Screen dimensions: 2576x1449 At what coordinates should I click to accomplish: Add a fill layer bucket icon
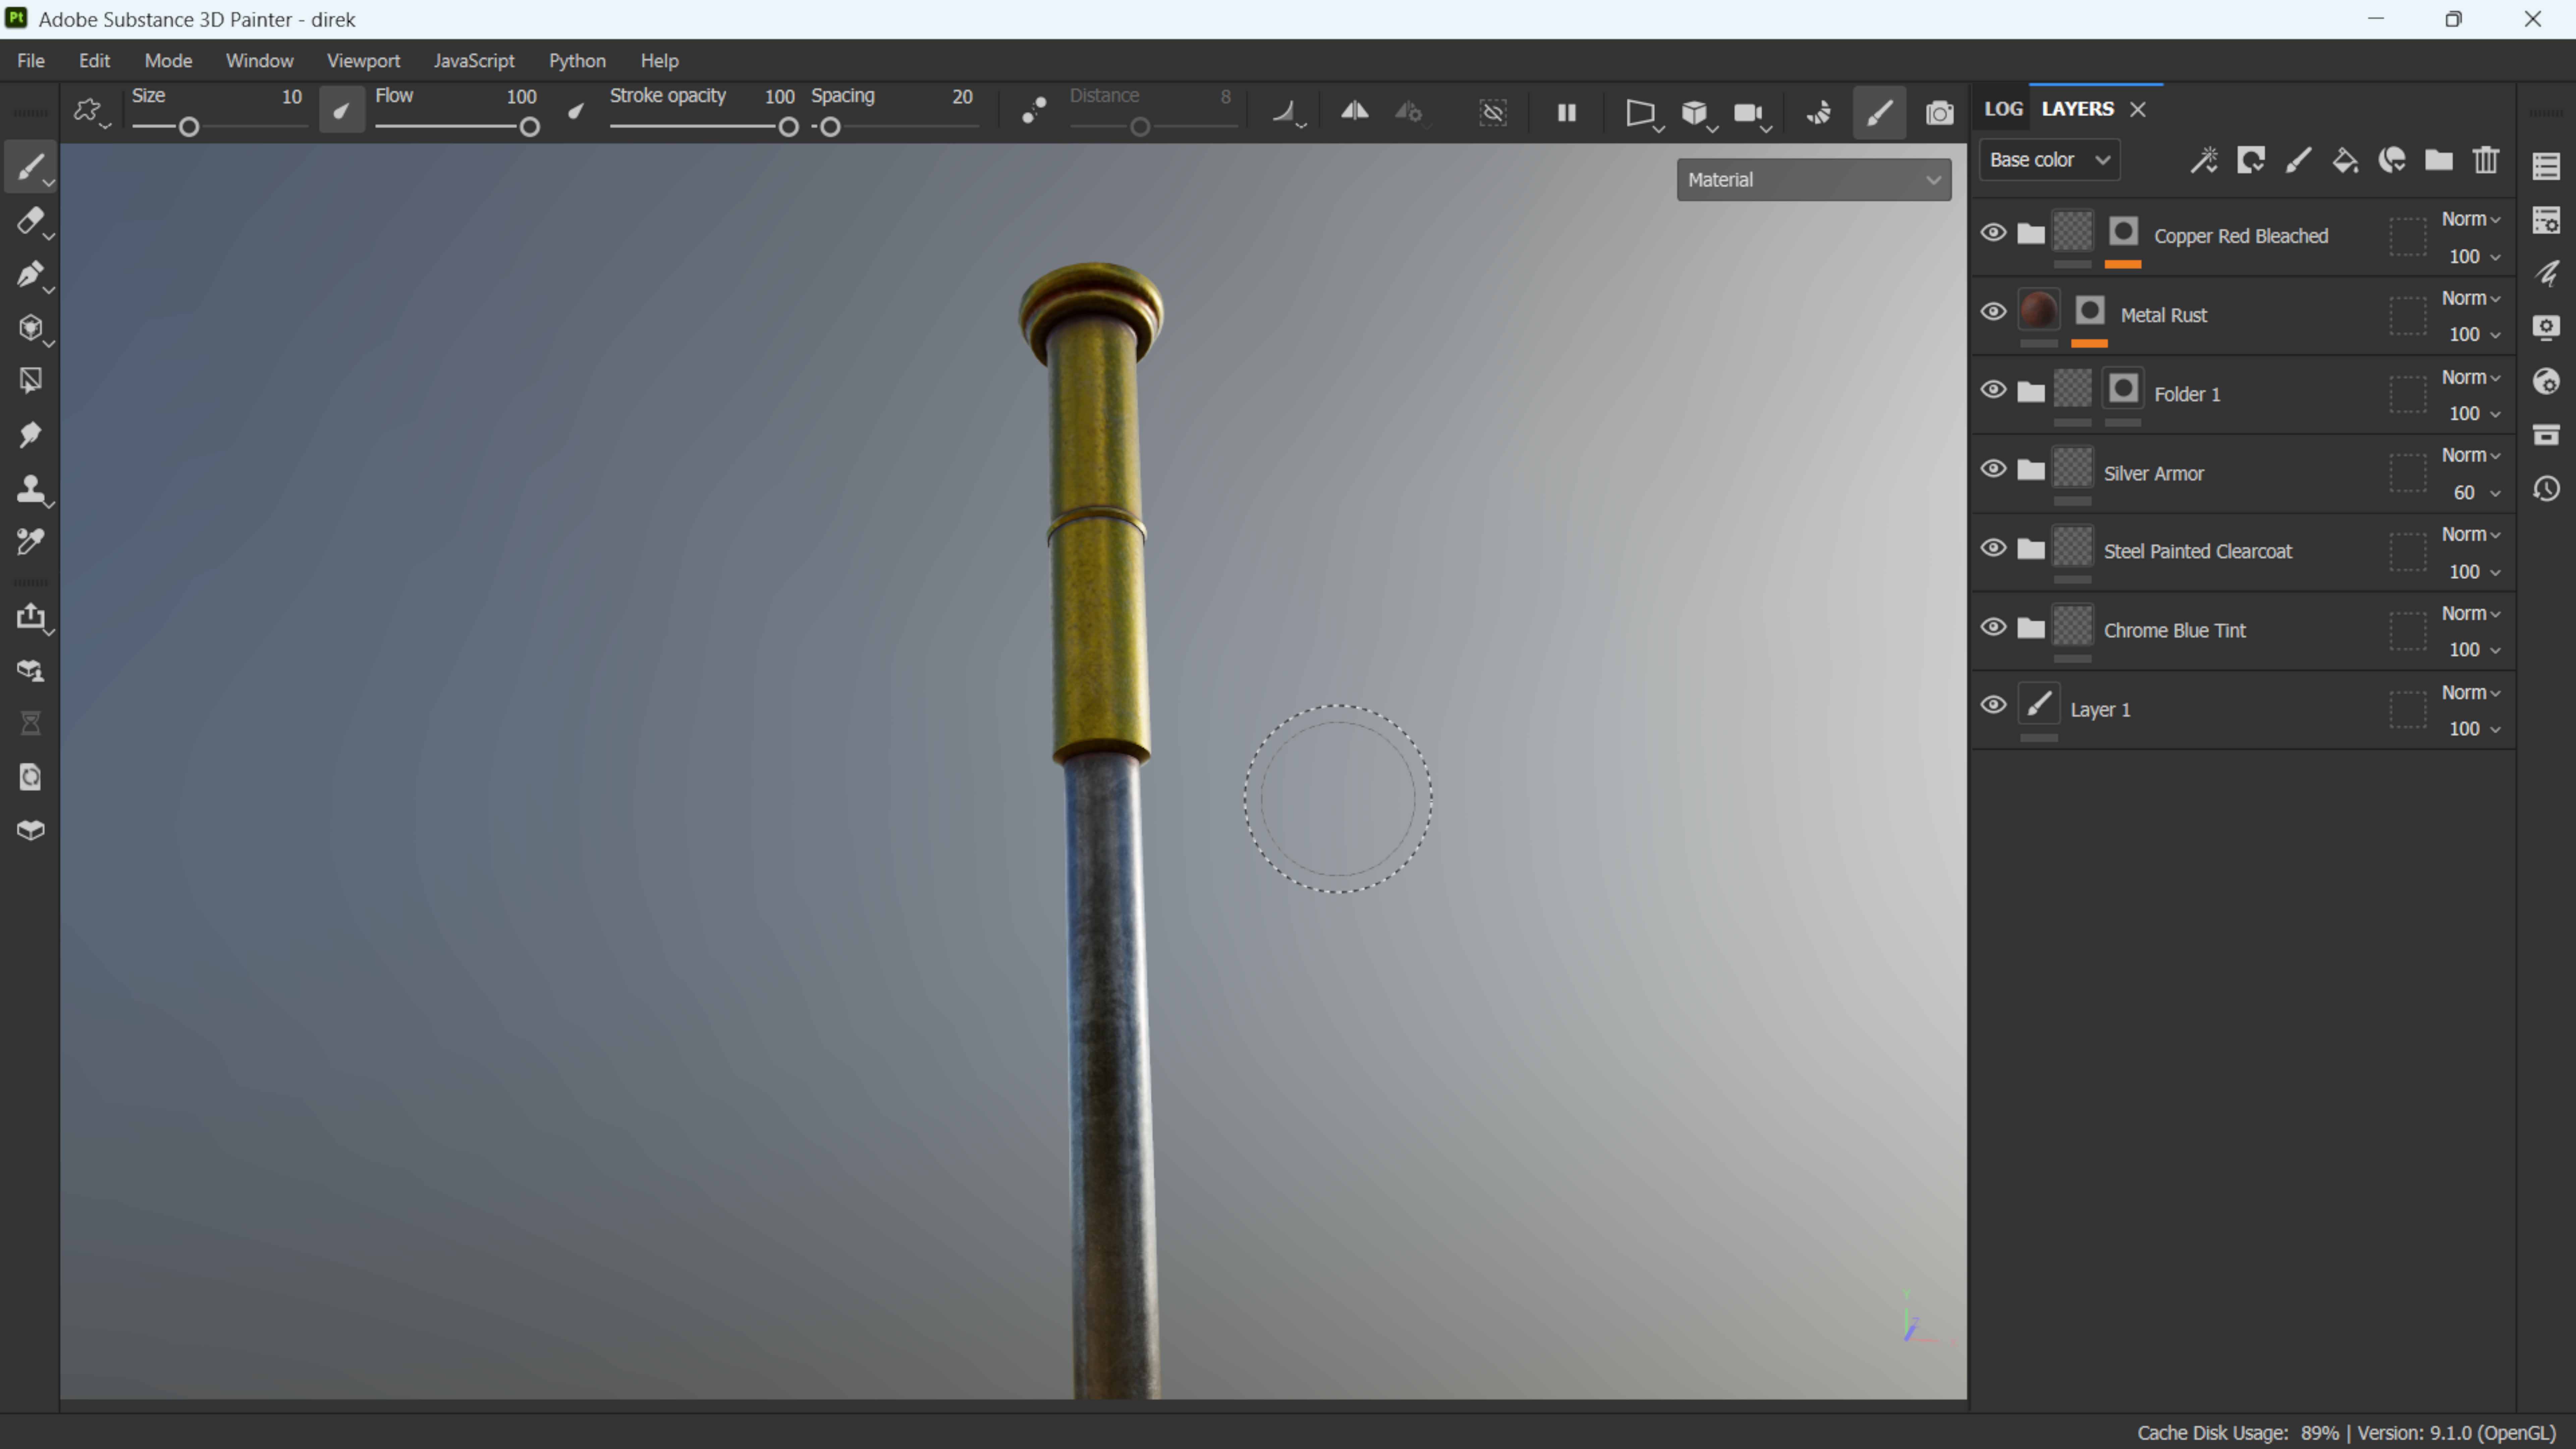[x=2345, y=160]
